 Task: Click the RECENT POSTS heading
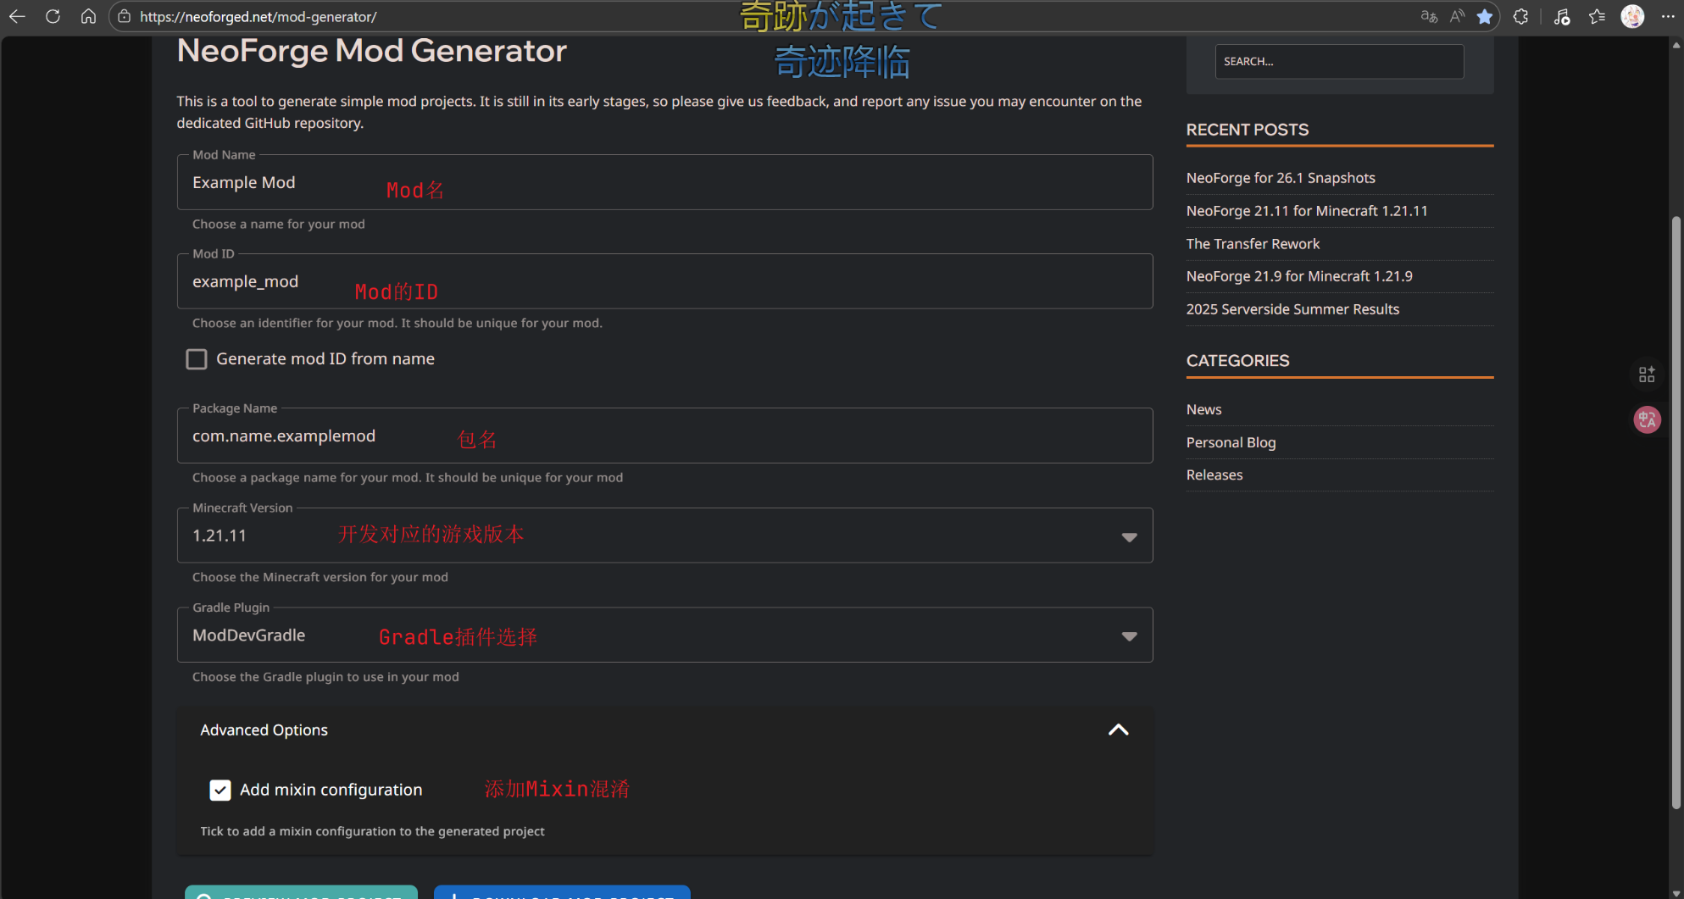point(1248,130)
